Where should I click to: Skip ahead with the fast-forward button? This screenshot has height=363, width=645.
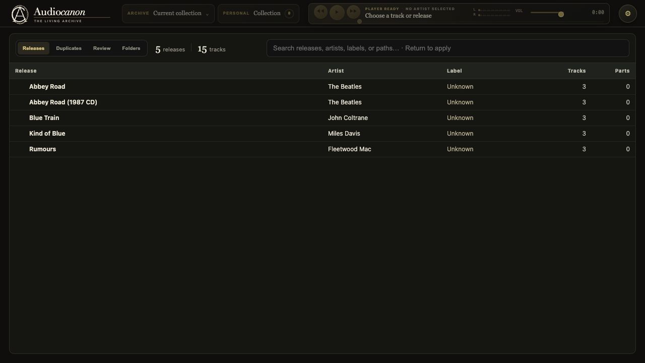pos(354,12)
